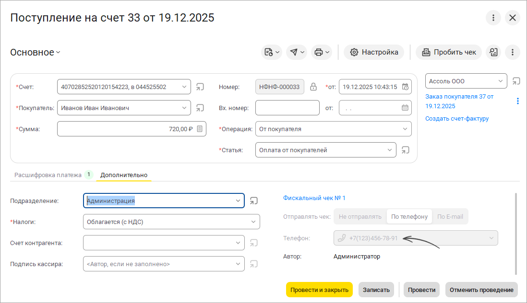Open the calendar picker for Вх. номер date
527x303 pixels.
[x=405, y=108]
